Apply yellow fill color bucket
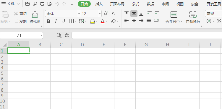This screenshot has width=222, height=109. pos(93,21)
